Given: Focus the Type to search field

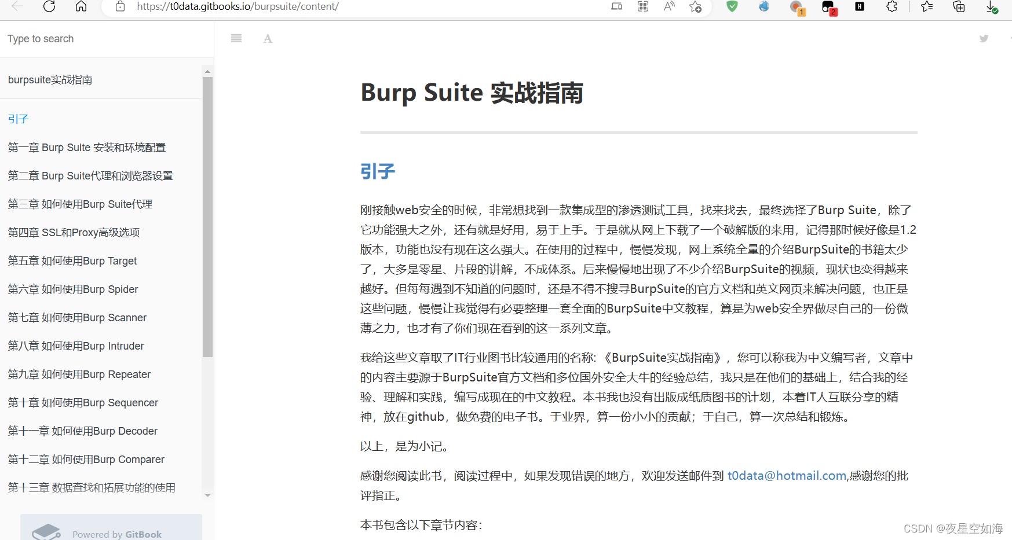Looking at the screenshot, I should [107, 39].
